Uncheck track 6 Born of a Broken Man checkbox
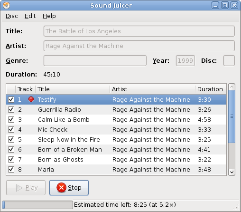 pos(11,150)
